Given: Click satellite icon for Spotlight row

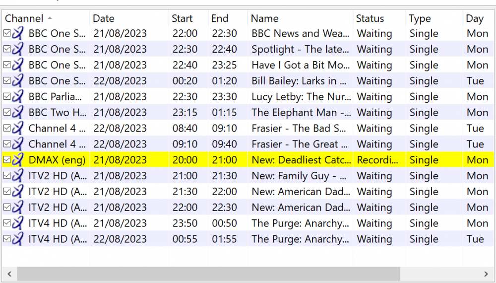Looking at the screenshot, I should click(x=18, y=49).
